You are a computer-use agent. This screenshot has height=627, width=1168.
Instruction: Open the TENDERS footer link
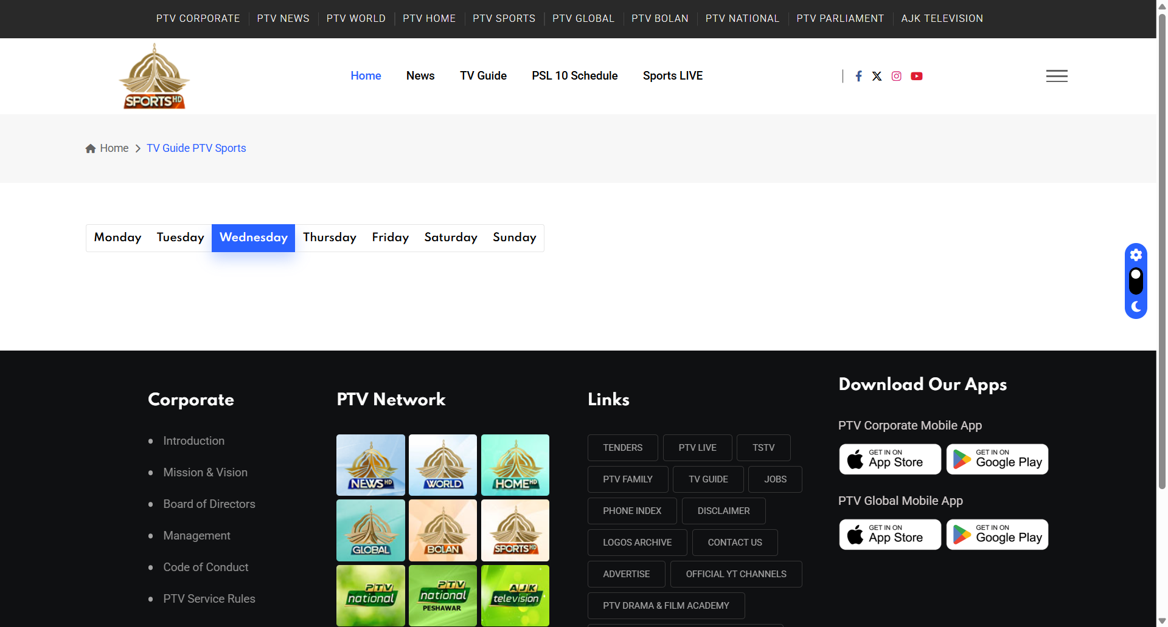click(622, 448)
